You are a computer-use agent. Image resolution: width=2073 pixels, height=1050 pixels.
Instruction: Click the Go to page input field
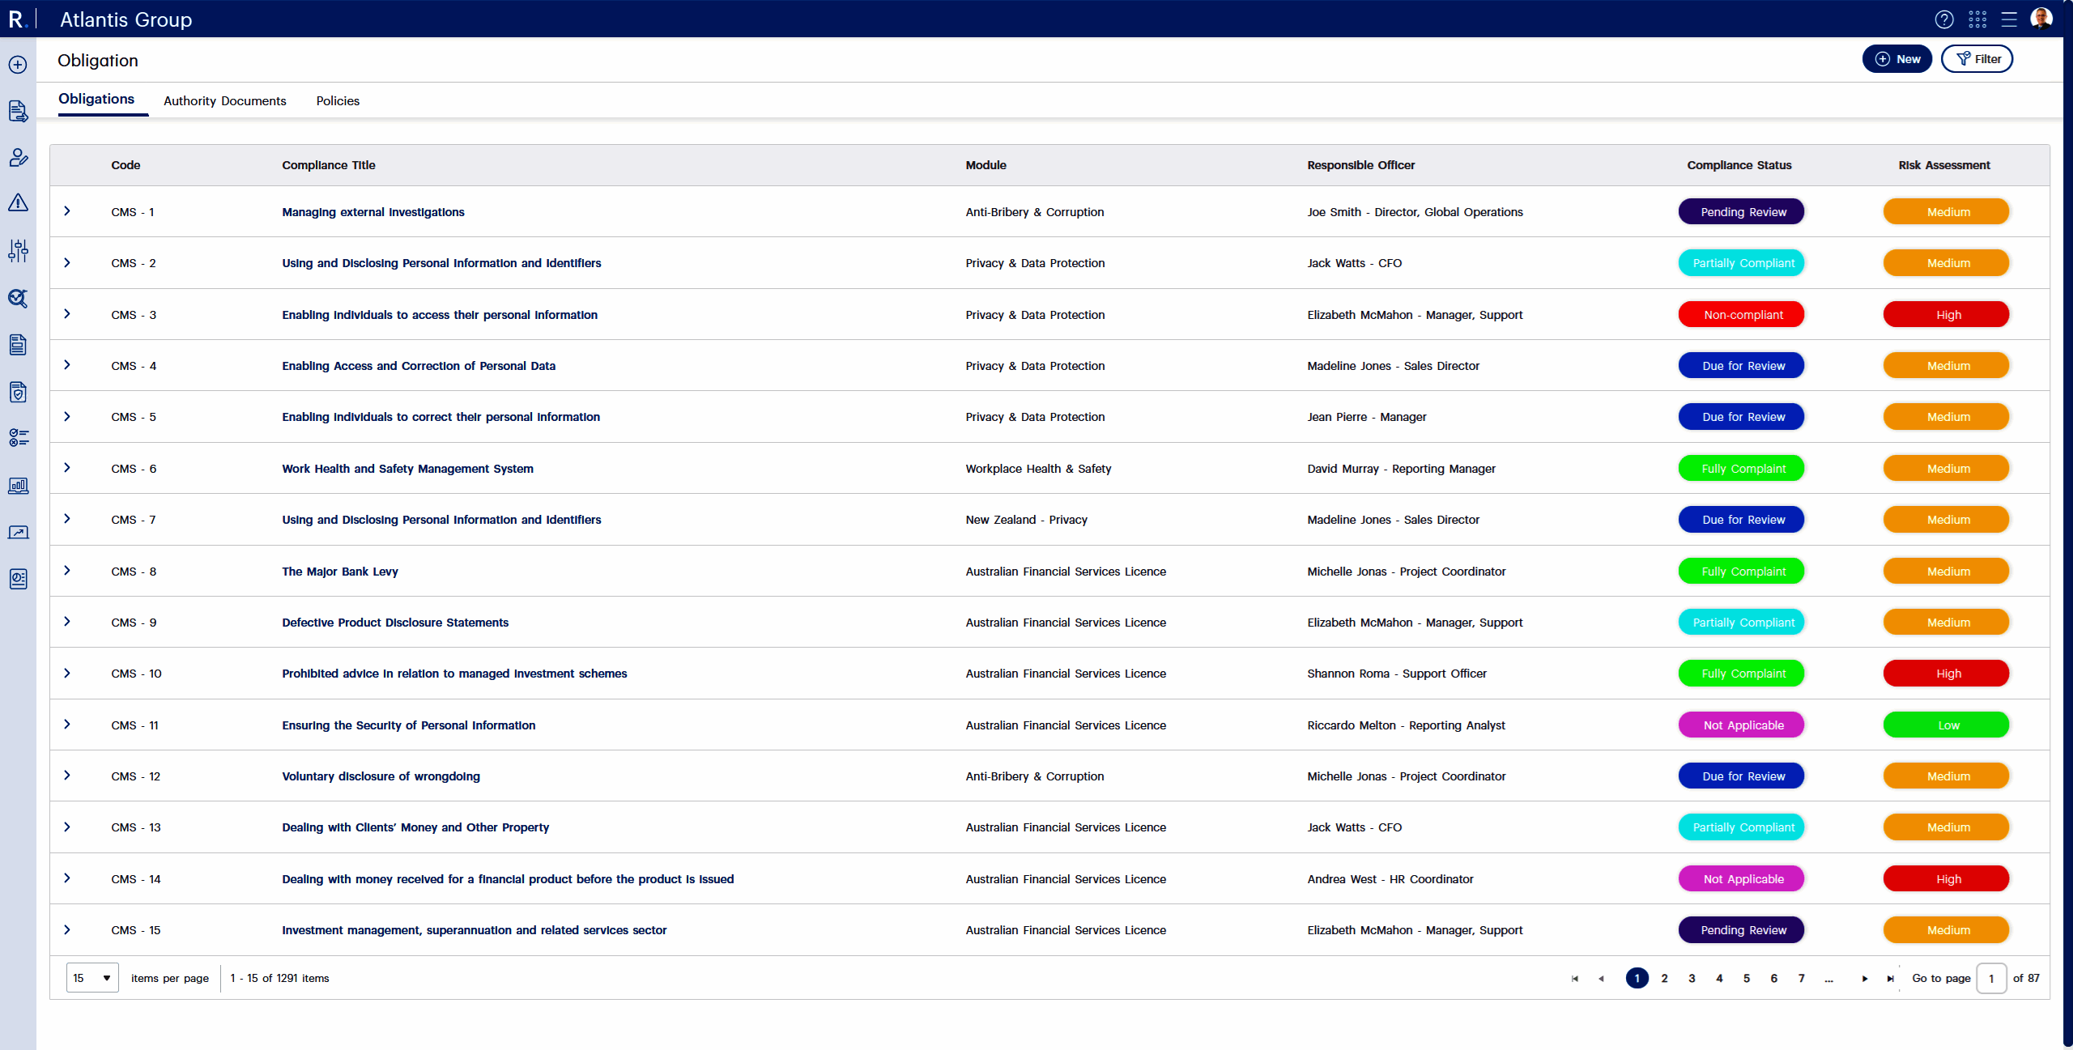point(1990,978)
